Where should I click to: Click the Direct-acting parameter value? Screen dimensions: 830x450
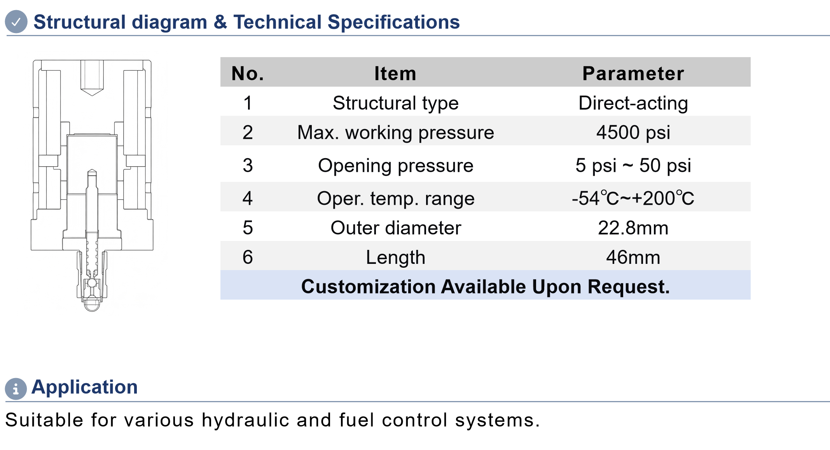click(633, 103)
